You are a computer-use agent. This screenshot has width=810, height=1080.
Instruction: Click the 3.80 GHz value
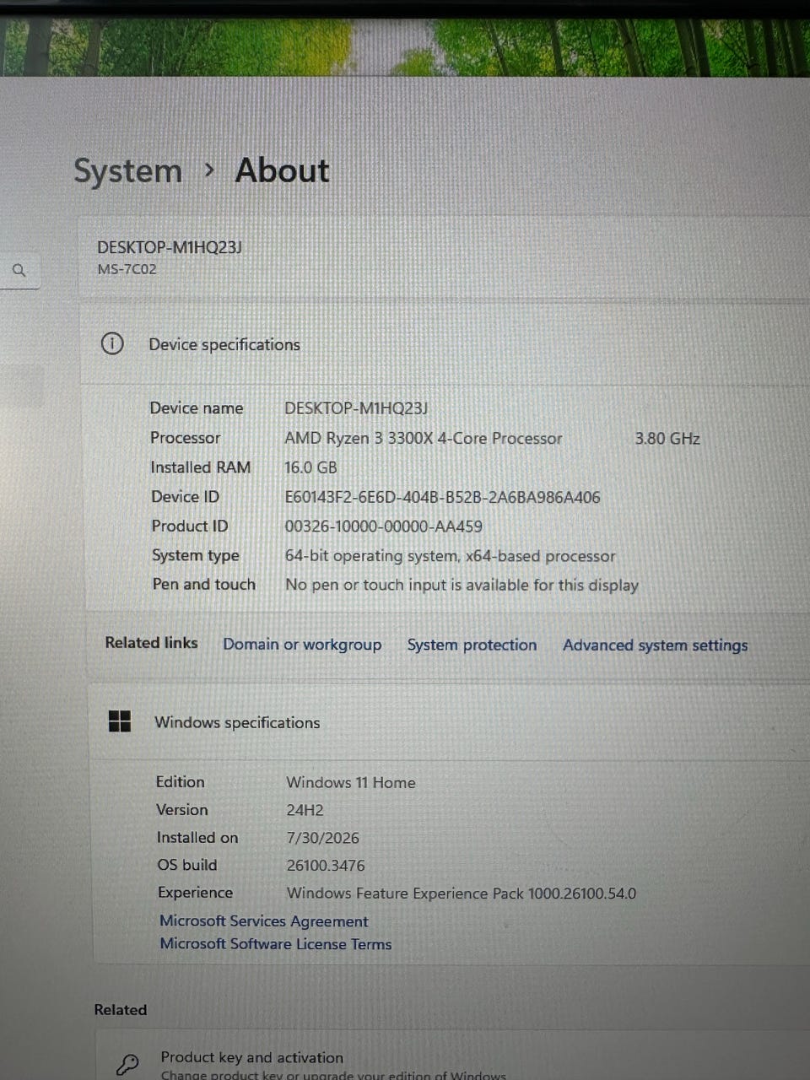667,439
